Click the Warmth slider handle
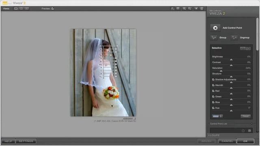The height and width of the screenshot is (146, 260). [x=231, y=88]
